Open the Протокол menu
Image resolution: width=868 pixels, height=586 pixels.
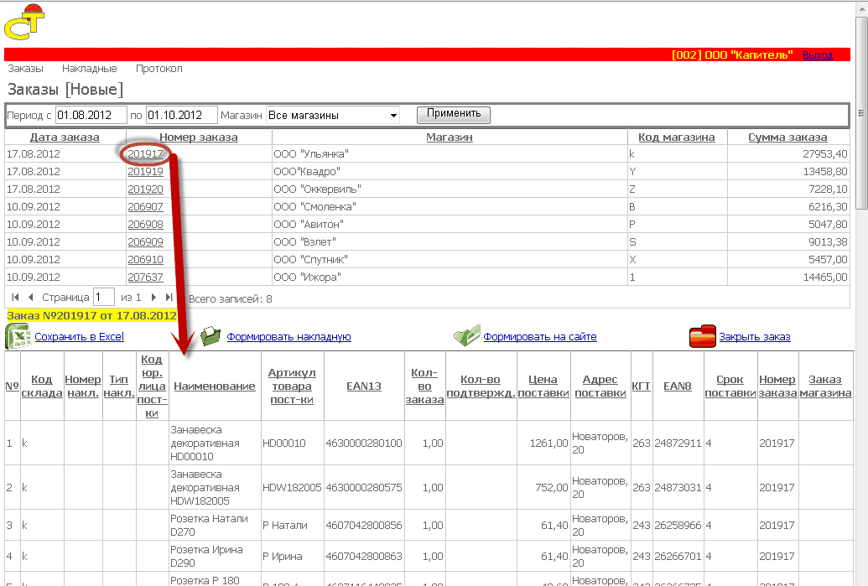pyautogui.click(x=159, y=69)
